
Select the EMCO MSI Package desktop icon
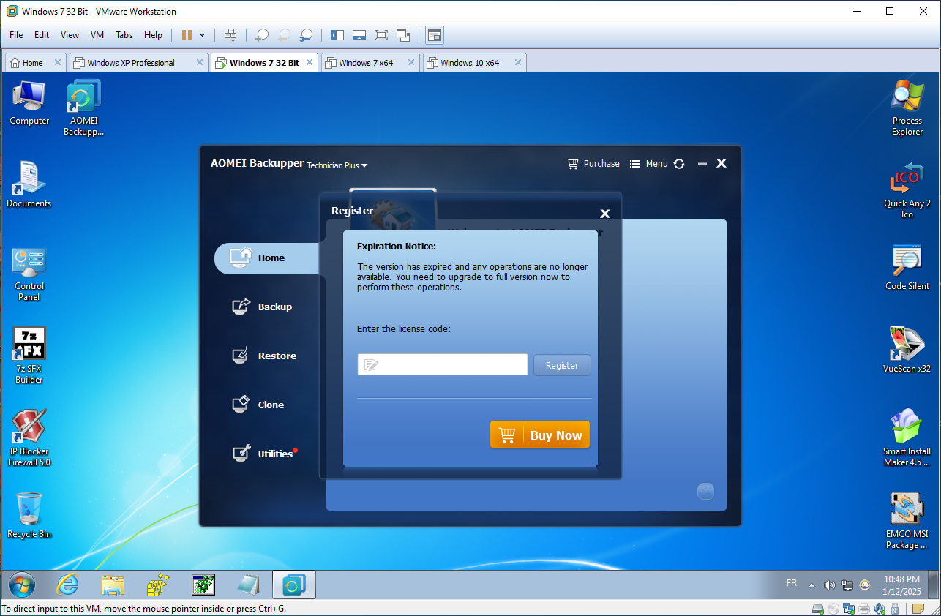(907, 521)
